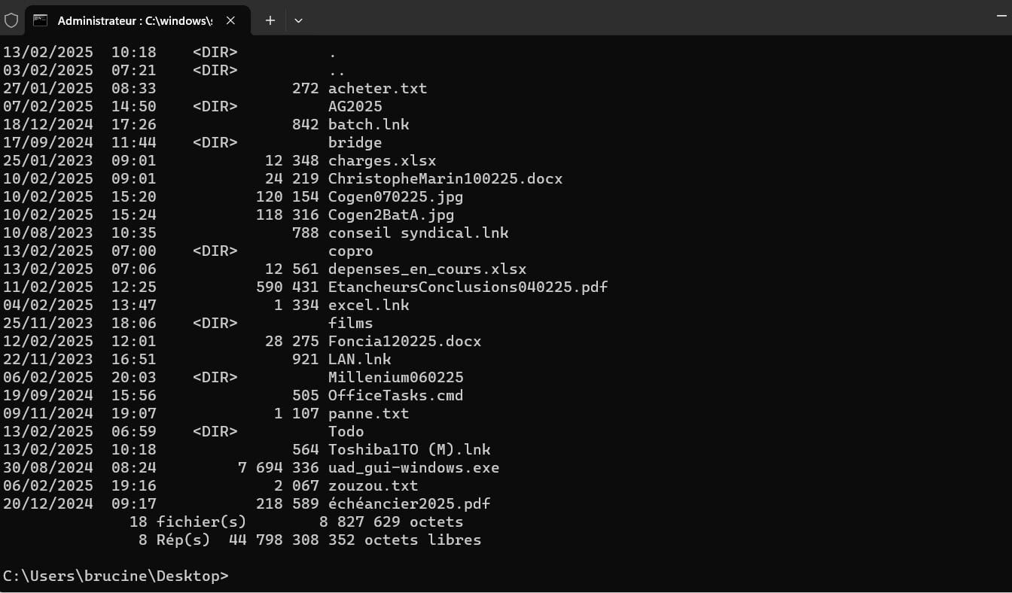
Task: Select the Administrateur : C:\windows tab
Action: tap(135, 20)
